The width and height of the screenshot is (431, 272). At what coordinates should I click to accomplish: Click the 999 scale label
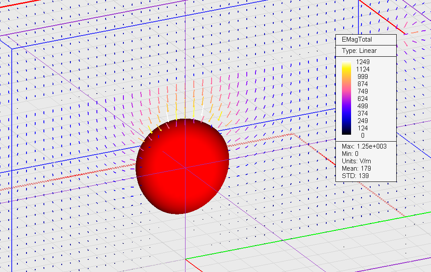coord(362,77)
